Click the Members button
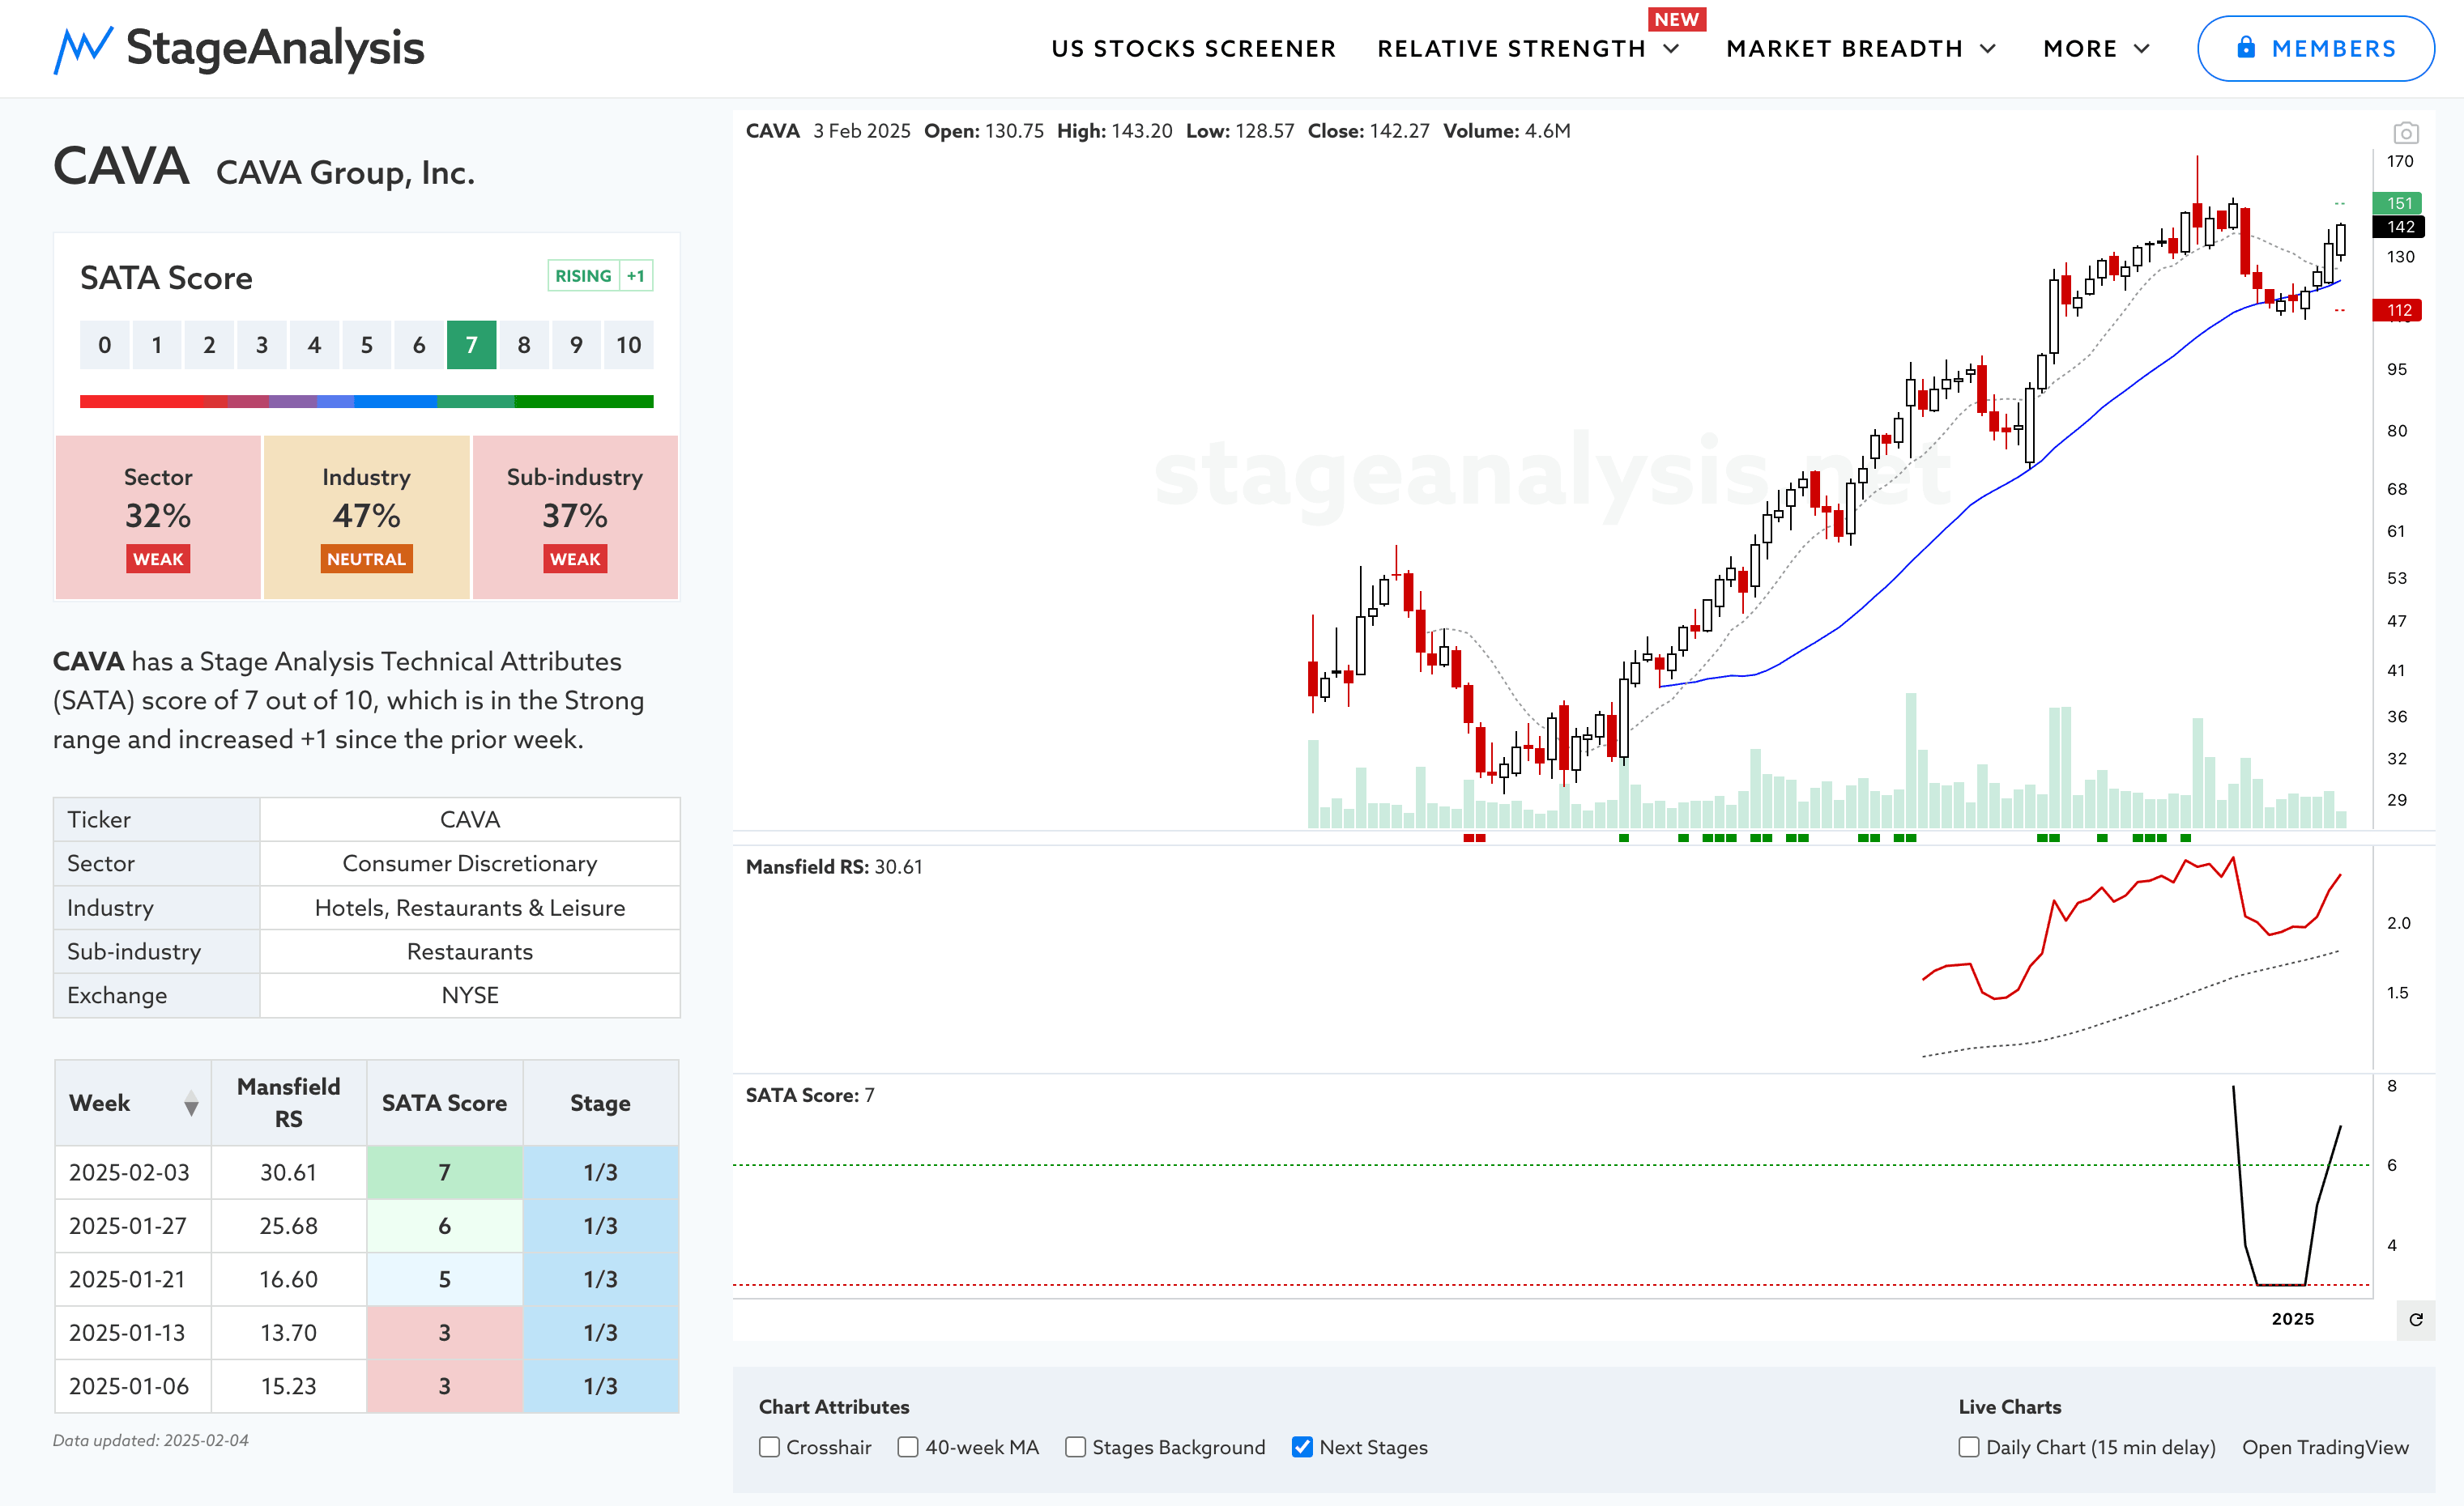2464x1506 pixels. [x=2315, y=48]
